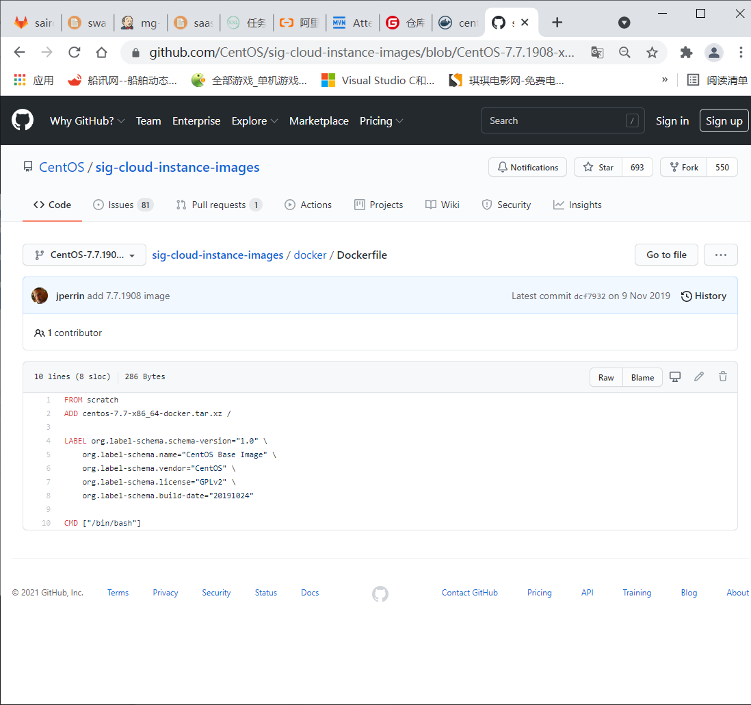
Task: Expand the Explore navigation dropdown
Action: pyautogui.click(x=254, y=120)
